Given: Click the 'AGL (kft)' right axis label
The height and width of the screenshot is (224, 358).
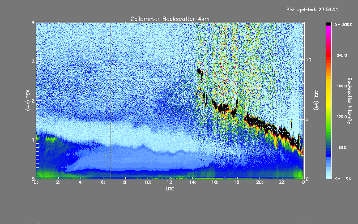Looking at the screenshot, I should (316, 100).
